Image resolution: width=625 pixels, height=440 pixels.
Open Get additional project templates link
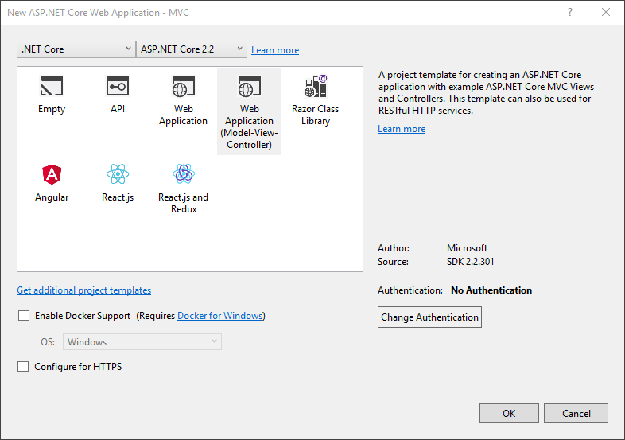coord(83,290)
